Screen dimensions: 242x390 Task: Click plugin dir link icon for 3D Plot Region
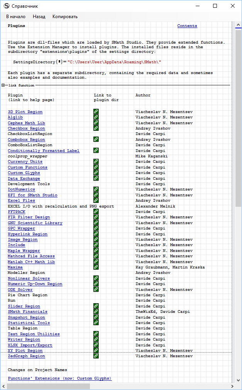(96, 112)
